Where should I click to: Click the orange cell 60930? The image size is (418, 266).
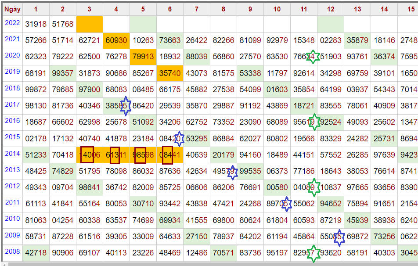[116, 40]
